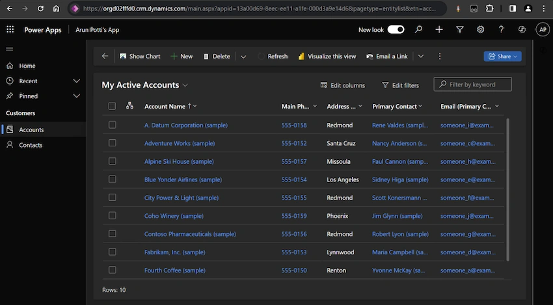Image resolution: width=553 pixels, height=305 pixels.
Task: Open the help question mark icon
Action: (x=501, y=30)
